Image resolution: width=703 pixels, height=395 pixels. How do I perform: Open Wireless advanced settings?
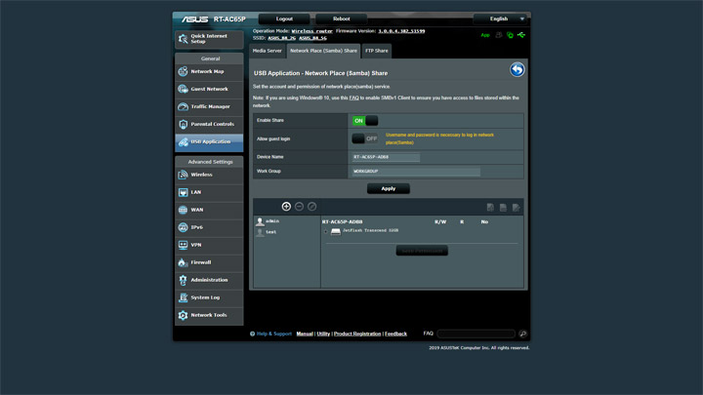click(x=209, y=175)
